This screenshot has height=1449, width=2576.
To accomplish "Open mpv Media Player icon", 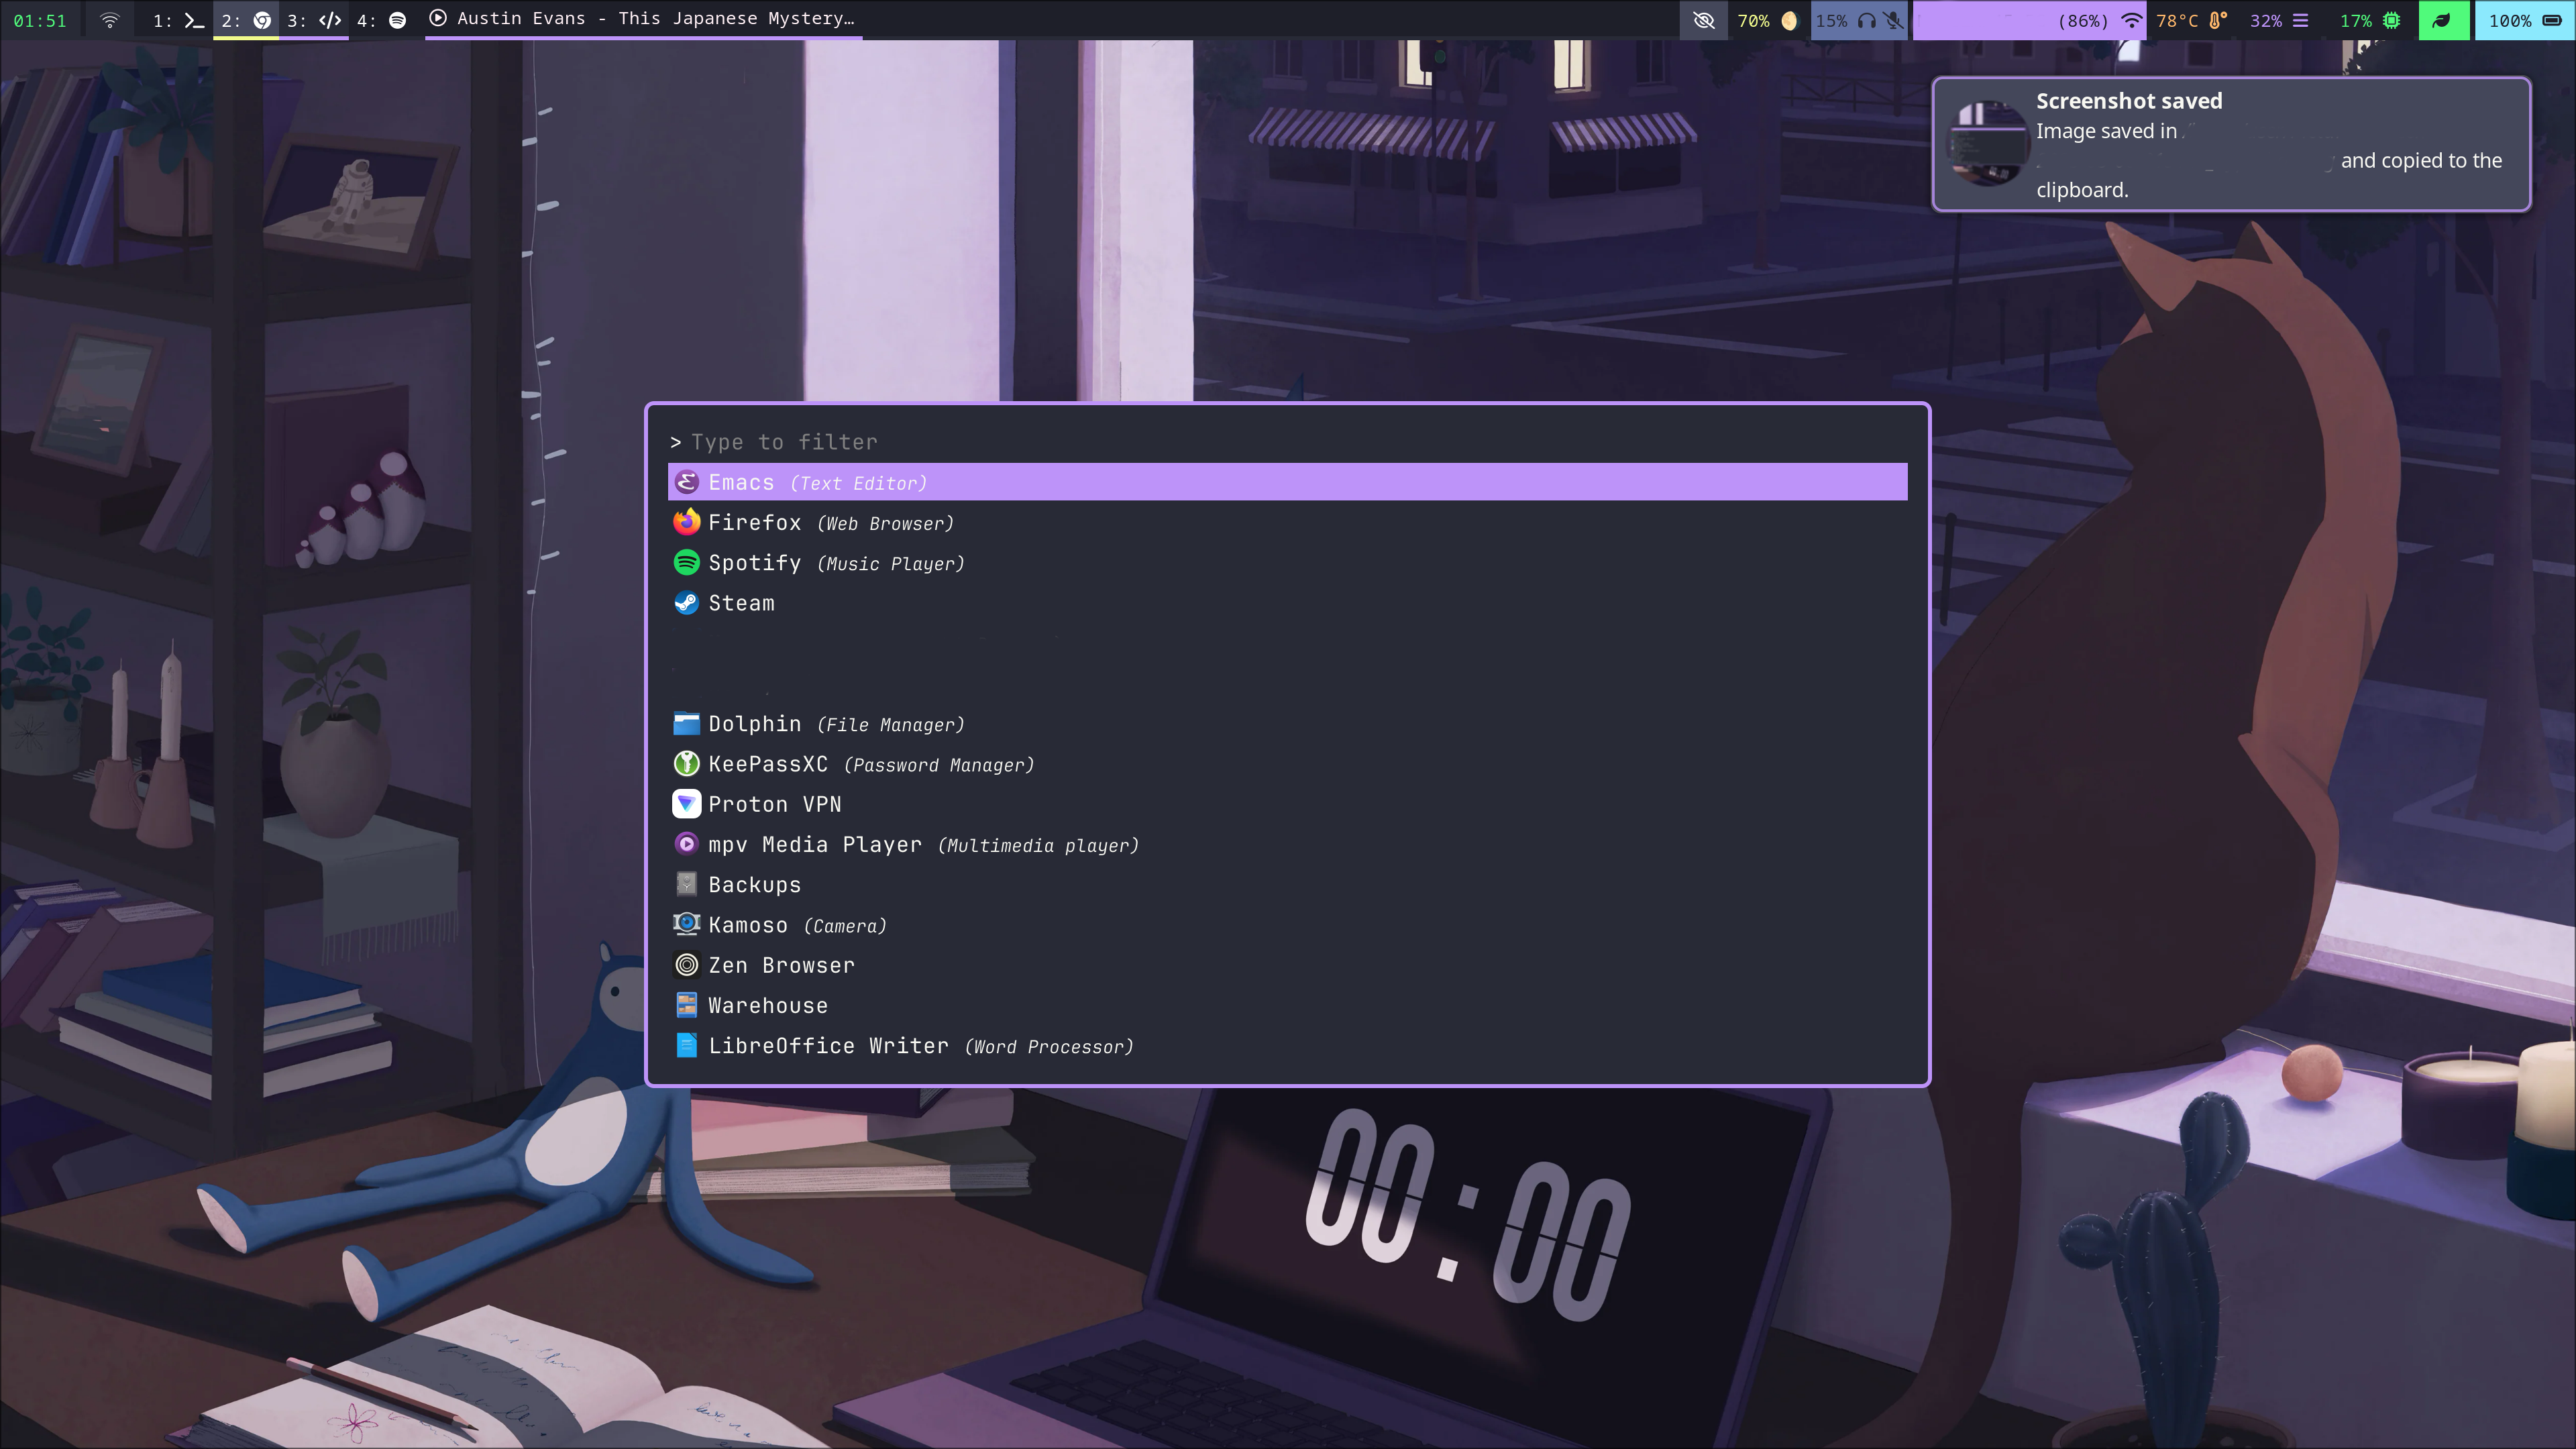I will [686, 844].
